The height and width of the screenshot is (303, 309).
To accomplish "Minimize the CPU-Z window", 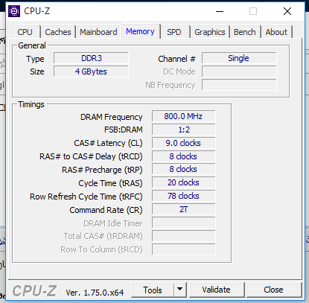I will 220,11.
